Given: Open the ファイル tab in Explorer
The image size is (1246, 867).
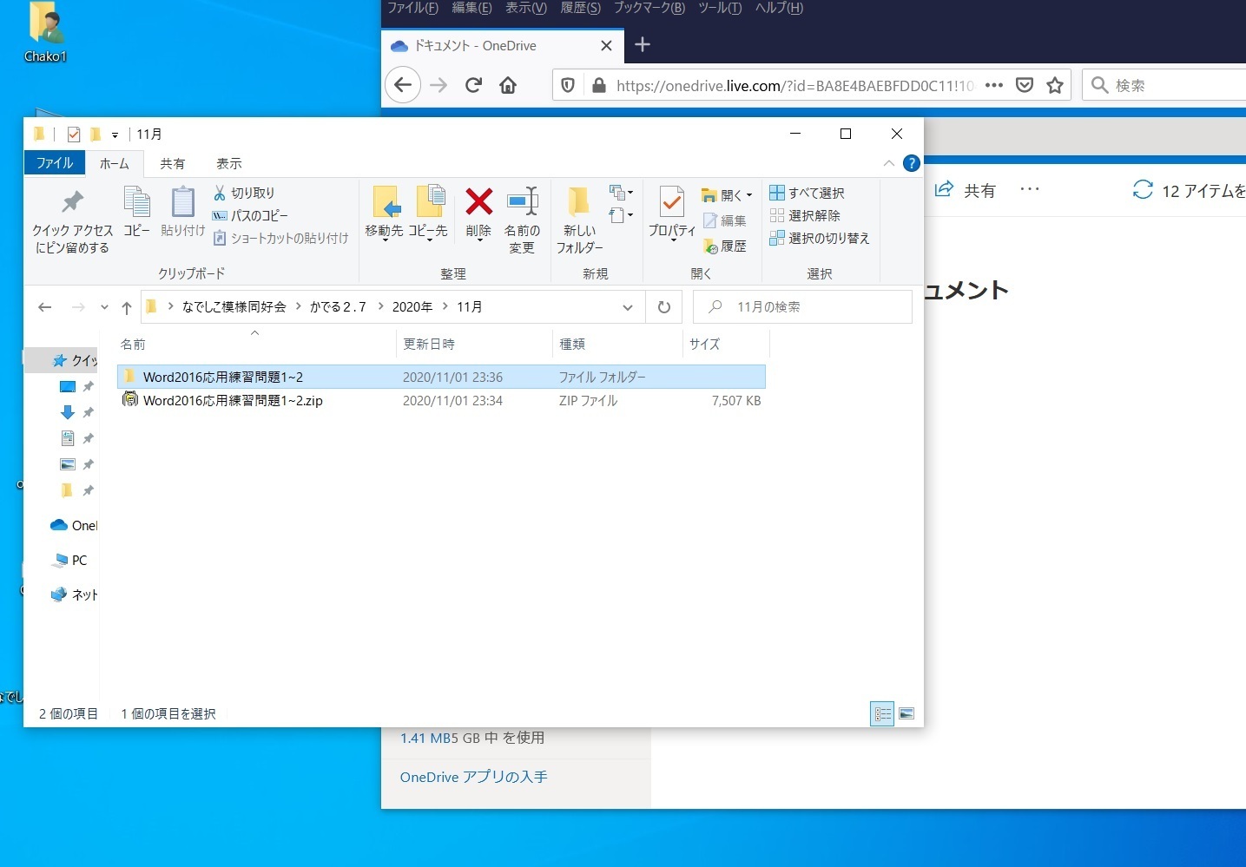Looking at the screenshot, I should [54, 163].
